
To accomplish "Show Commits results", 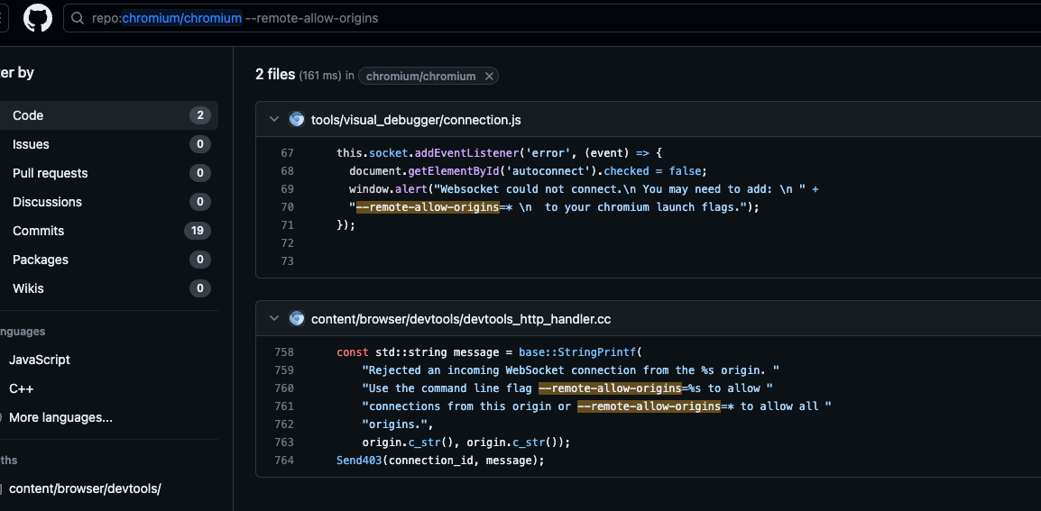I will (x=38, y=231).
